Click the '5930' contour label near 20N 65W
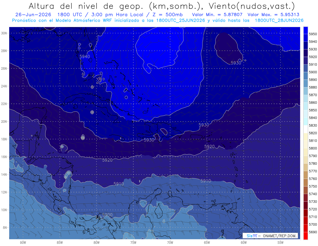 [x=204, y=125]
